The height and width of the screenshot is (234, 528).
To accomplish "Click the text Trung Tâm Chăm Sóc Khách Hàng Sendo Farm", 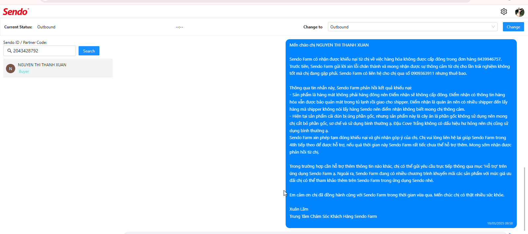I will click(x=333, y=217).
